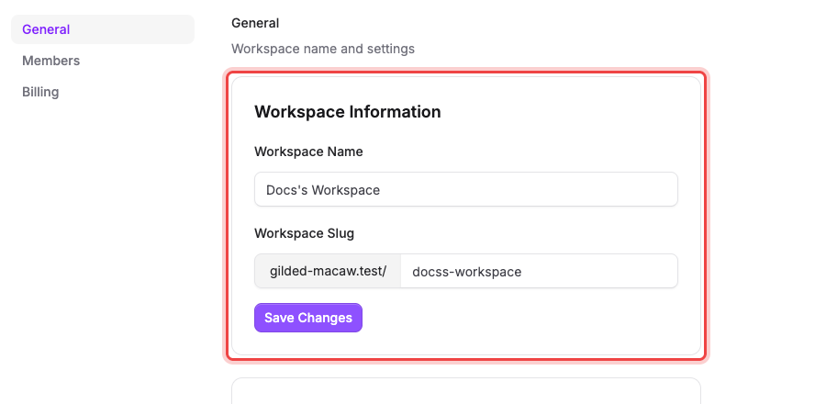Save Changes to workspace information
This screenshot has height=404, width=826.
[308, 318]
